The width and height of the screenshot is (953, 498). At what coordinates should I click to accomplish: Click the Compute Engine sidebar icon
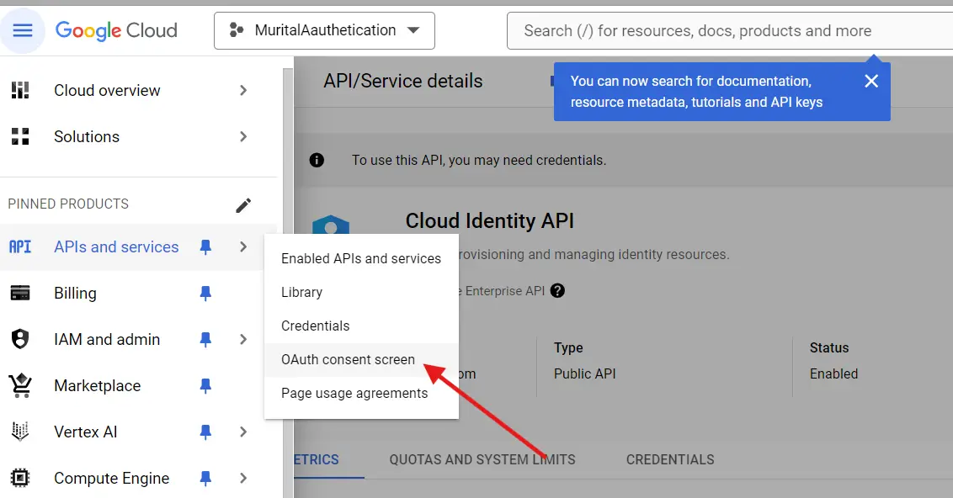[x=22, y=478]
